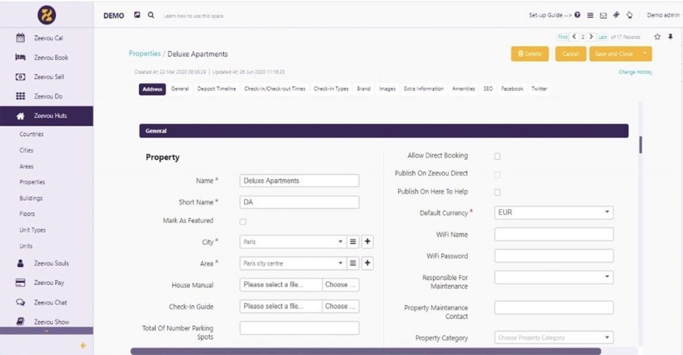Click the Name input field

click(299, 180)
